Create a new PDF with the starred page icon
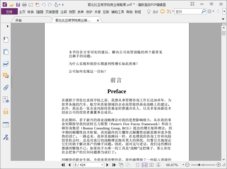The height and width of the screenshot is (169, 227). tap(37, 4)
